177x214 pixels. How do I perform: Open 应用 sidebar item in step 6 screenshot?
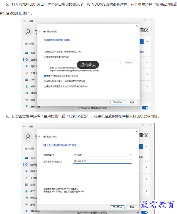tap(30, 185)
